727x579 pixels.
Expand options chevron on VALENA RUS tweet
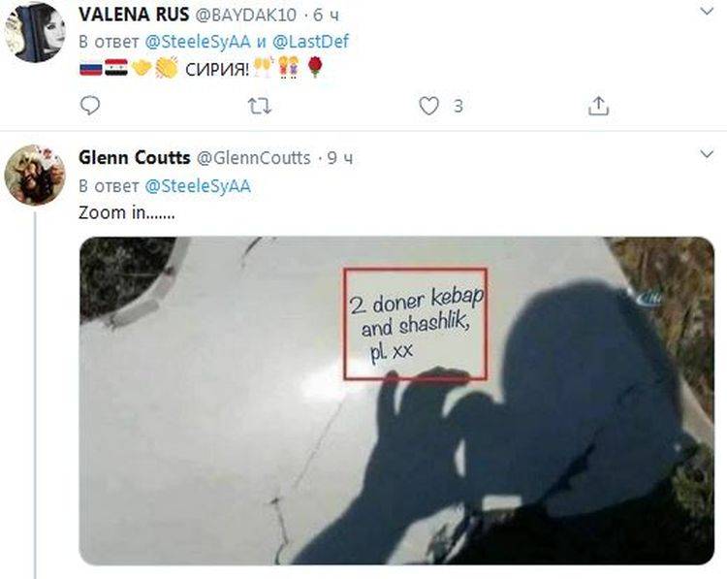point(706,12)
